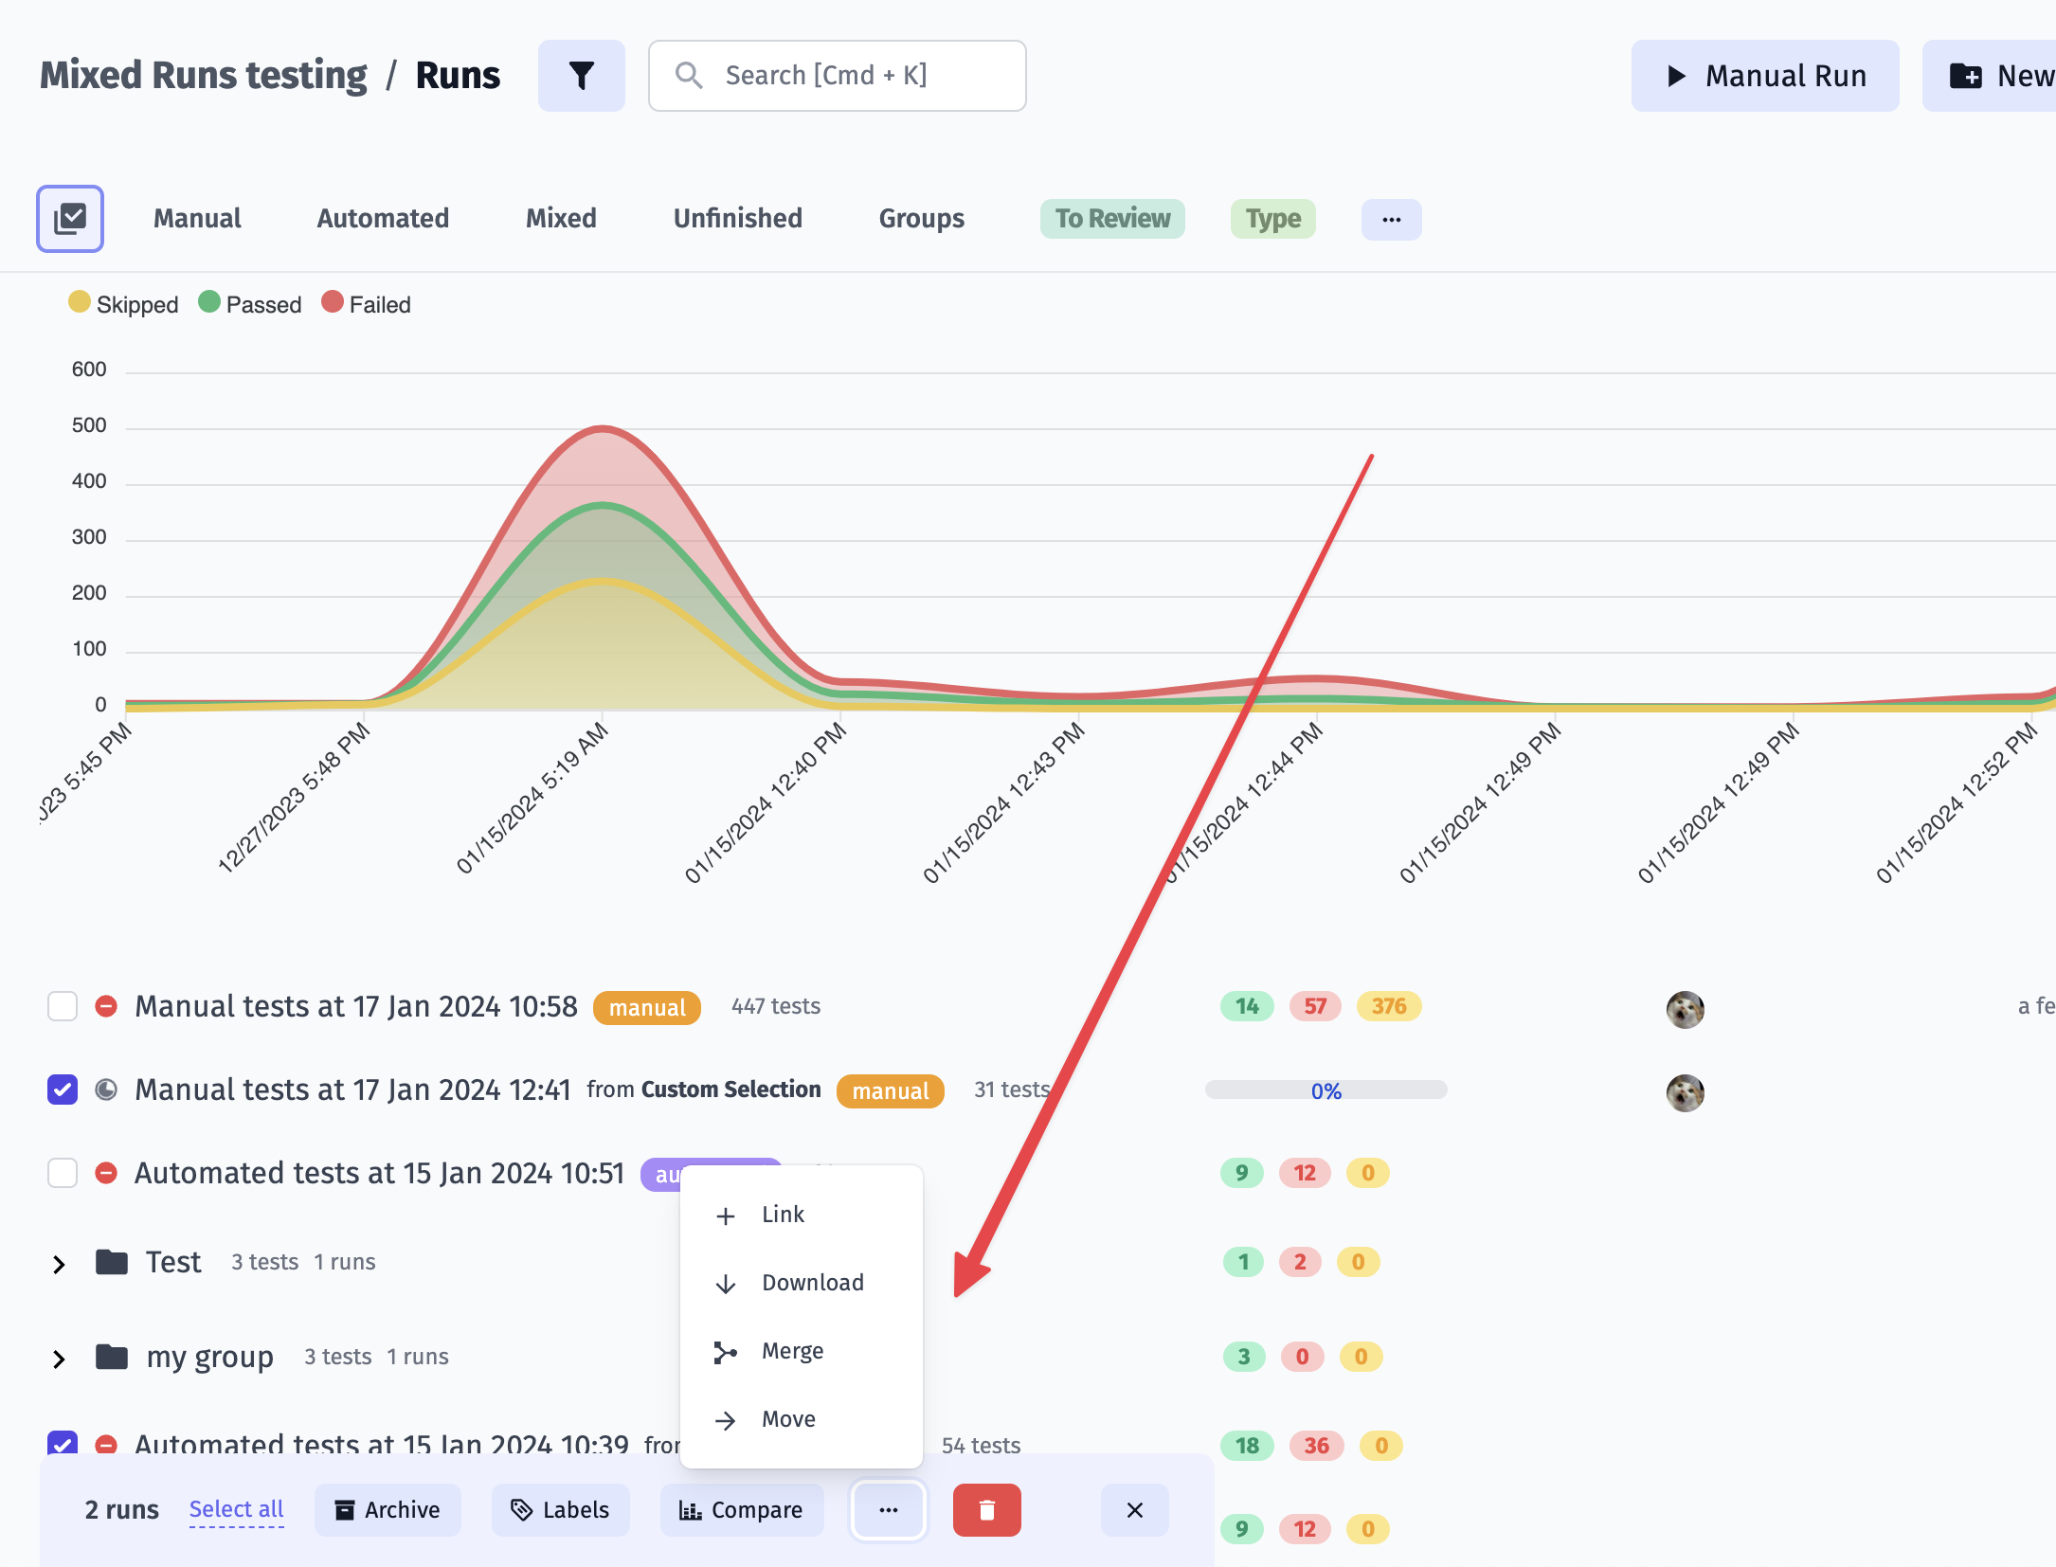This screenshot has width=2056, height=1567.
Task: Switch to the Mixed tab
Action: coord(561,219)
